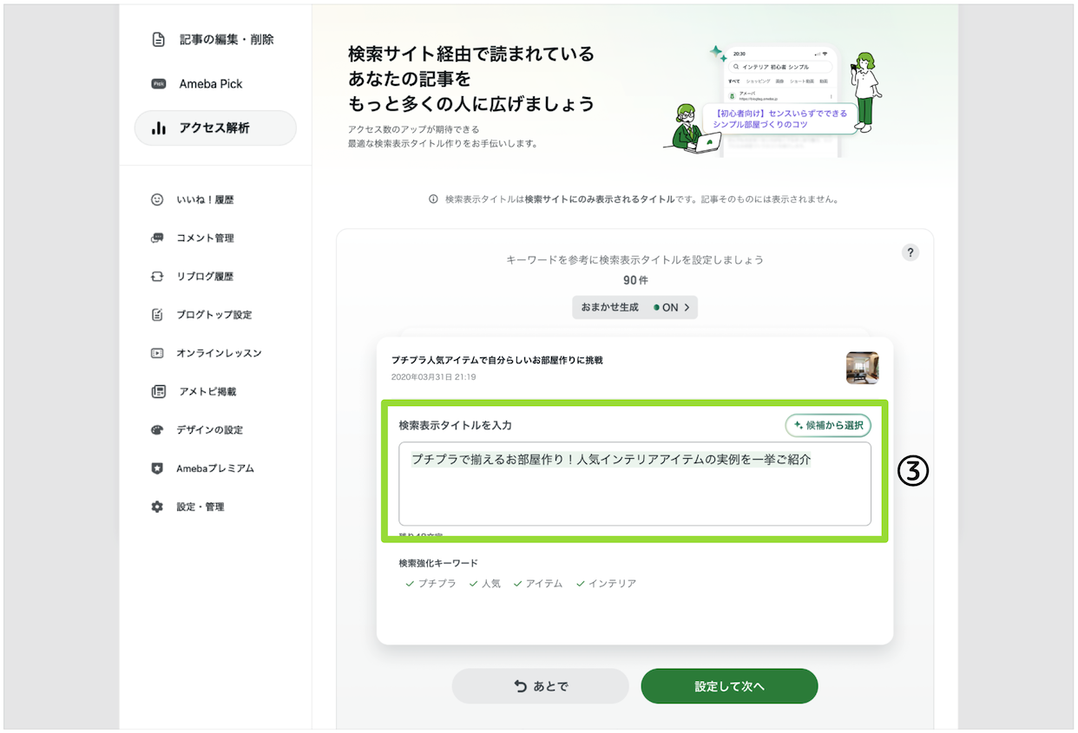1078x733 pixels.
Task: Click the reblog arrows icon for リブログ履歴
Action: [x=157, y=277]
